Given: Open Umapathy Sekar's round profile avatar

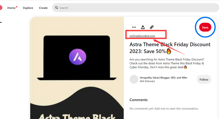Looking at the screenshot, I should coord(134,79).
